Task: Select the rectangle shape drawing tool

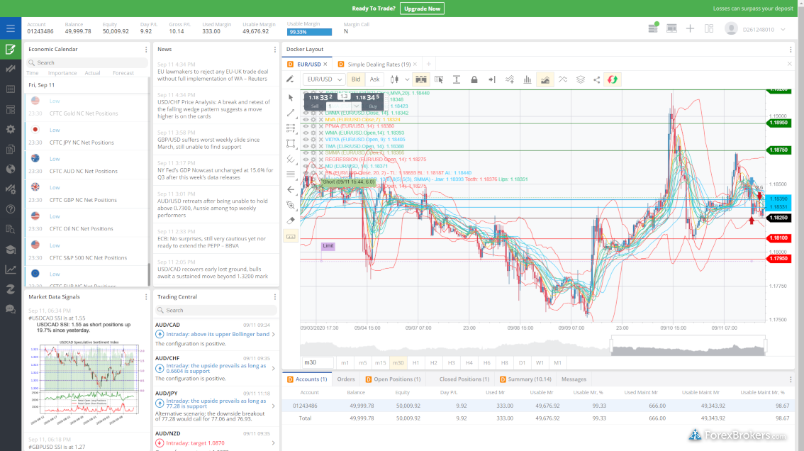Action: 291,144
